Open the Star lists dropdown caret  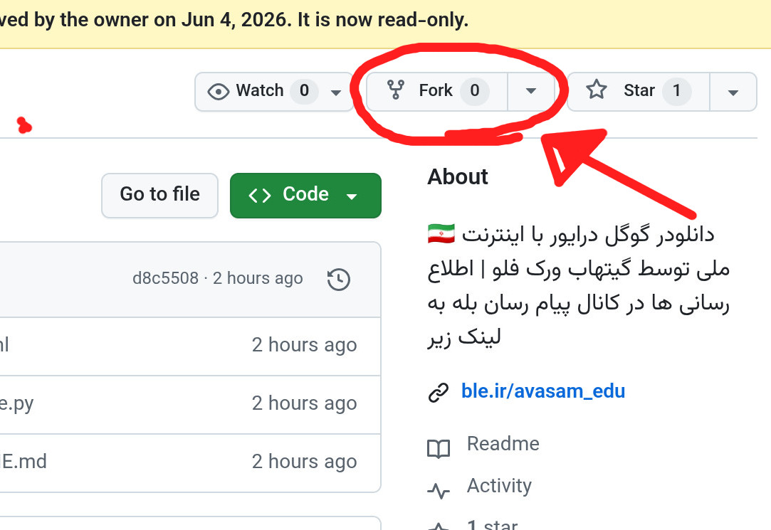coord(733,92)
